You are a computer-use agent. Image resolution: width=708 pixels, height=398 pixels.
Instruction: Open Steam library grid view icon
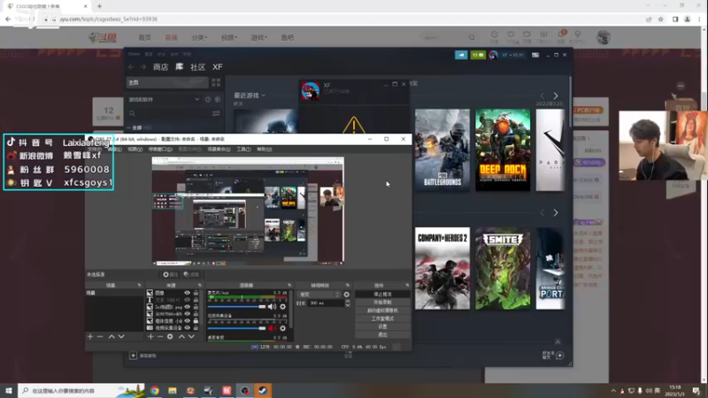(x=216, y=82)
